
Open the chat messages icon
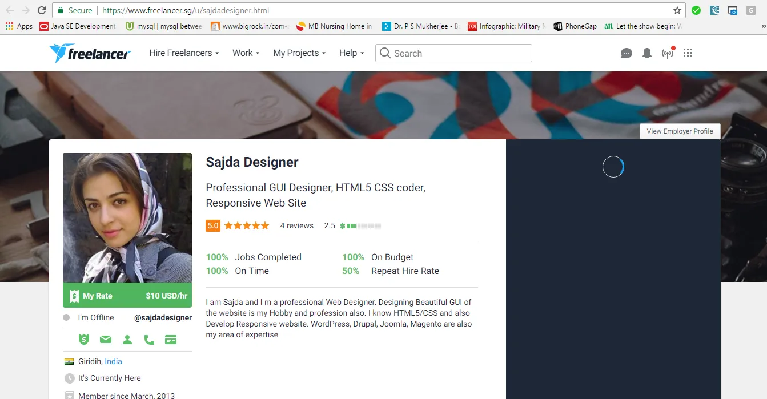click(x=627, y=53)
